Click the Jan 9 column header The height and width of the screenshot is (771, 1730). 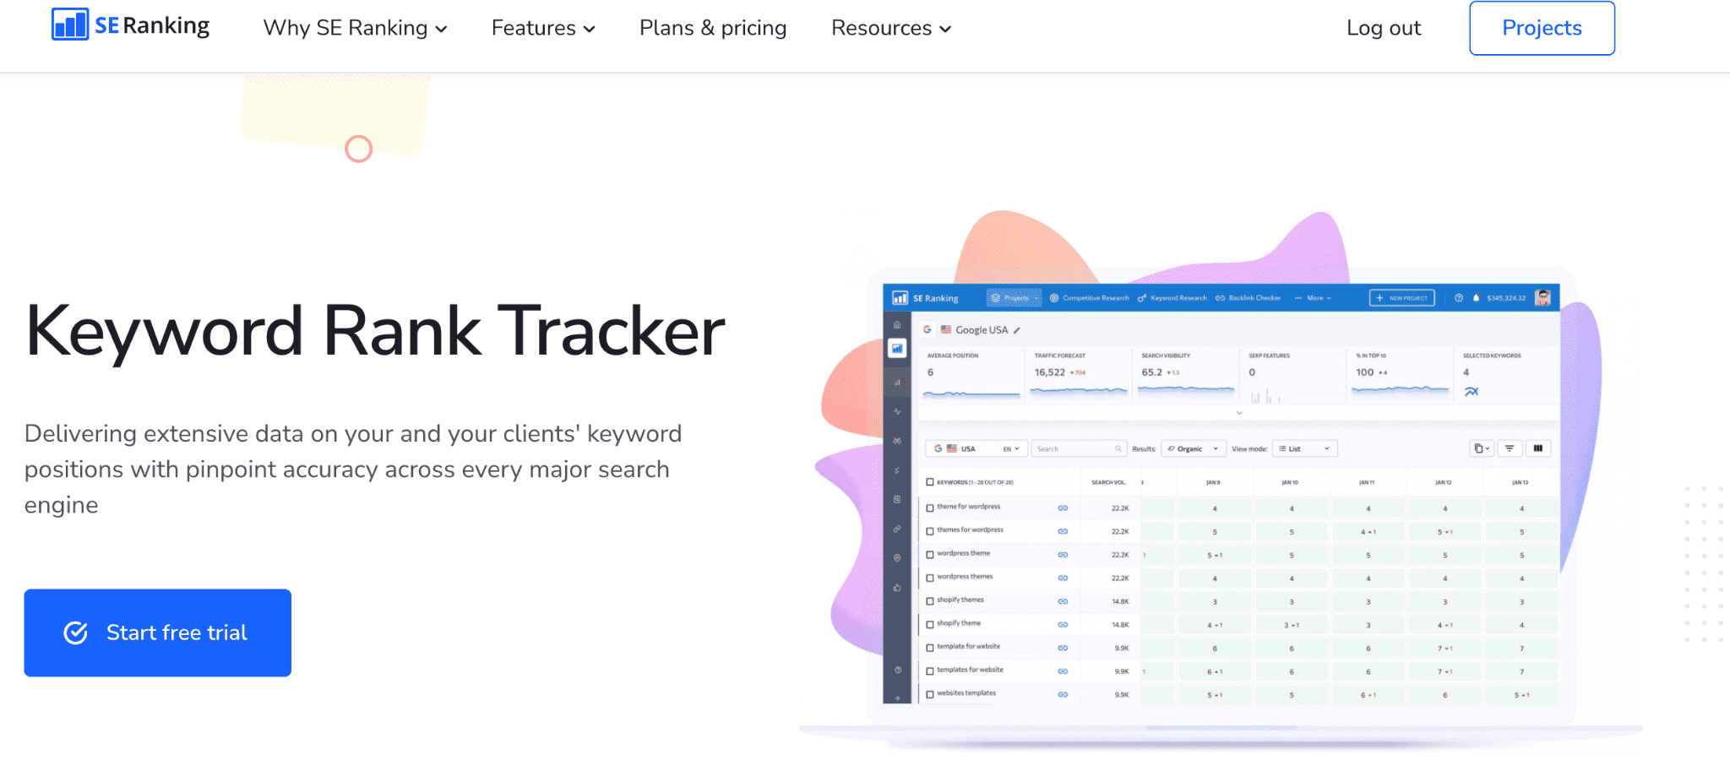point(1213,482)
